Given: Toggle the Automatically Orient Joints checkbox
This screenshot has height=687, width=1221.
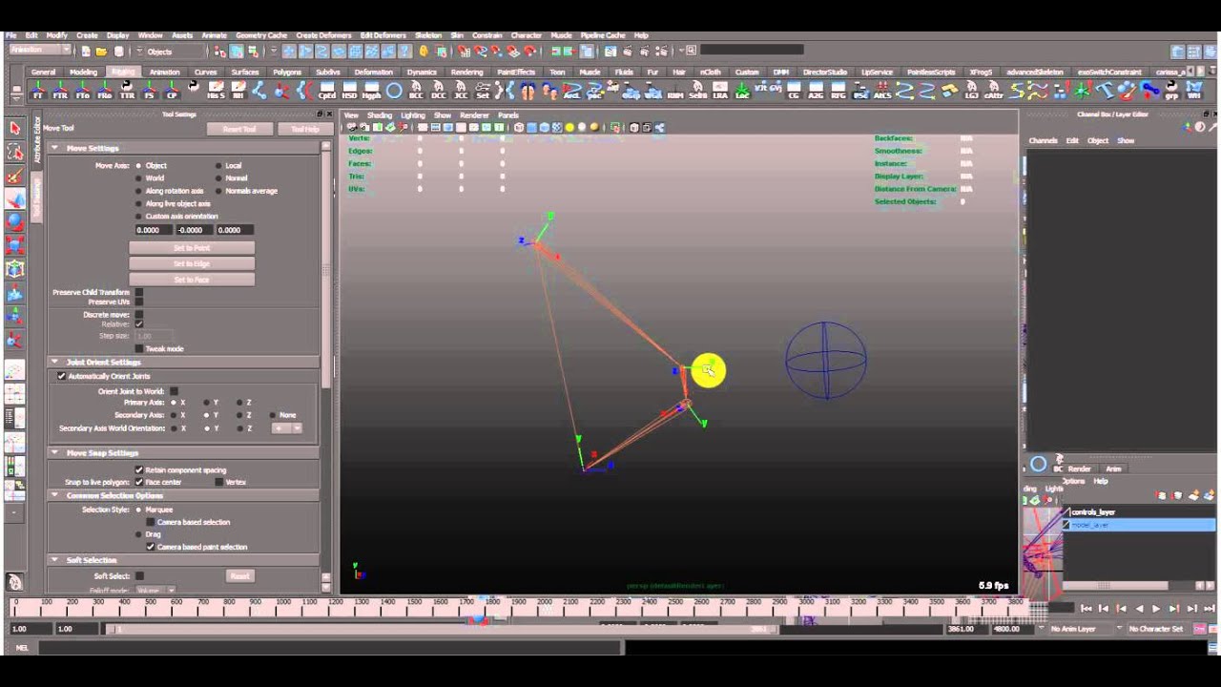Looking at the screenshot, I should pyautogui.click(x=62, y=374).
